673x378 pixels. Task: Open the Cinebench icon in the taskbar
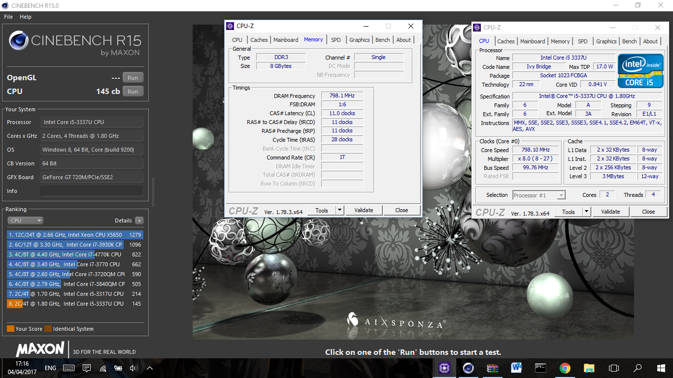point(468,368)
